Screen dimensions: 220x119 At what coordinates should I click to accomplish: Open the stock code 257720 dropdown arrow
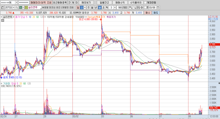(14, 7)
